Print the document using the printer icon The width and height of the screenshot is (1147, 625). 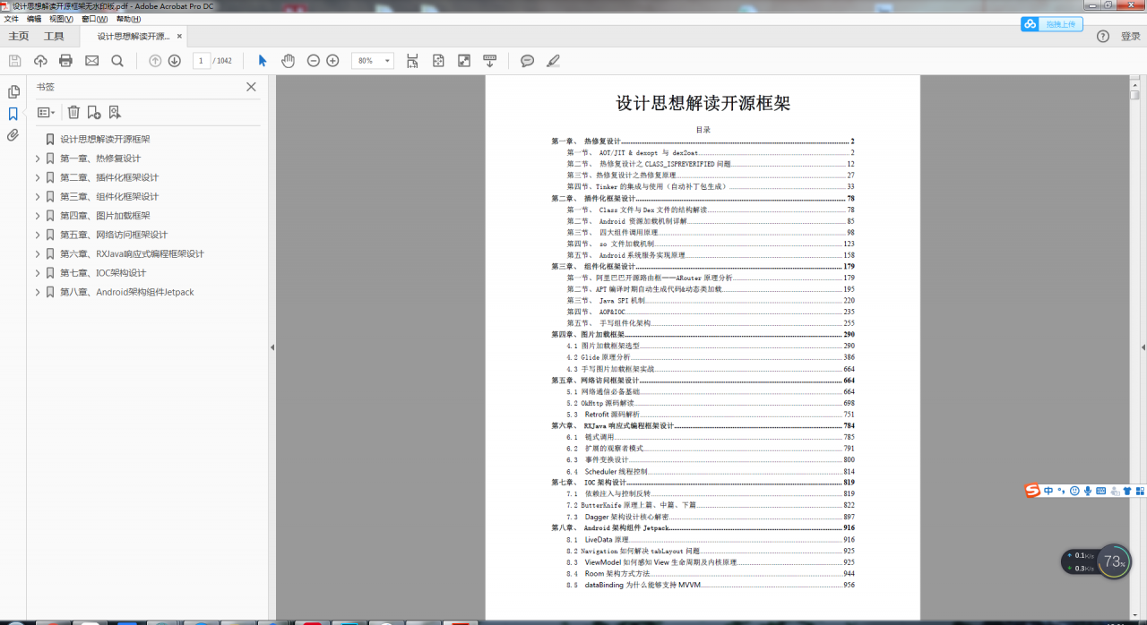65,61
